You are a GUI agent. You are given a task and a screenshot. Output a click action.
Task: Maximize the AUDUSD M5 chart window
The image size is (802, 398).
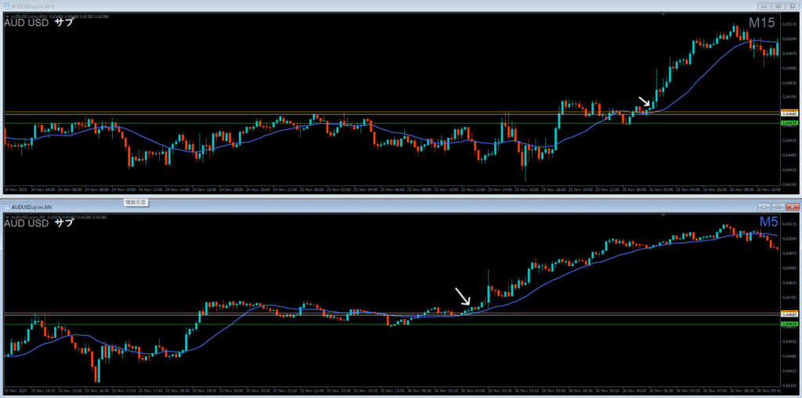[x=778, y=207]
